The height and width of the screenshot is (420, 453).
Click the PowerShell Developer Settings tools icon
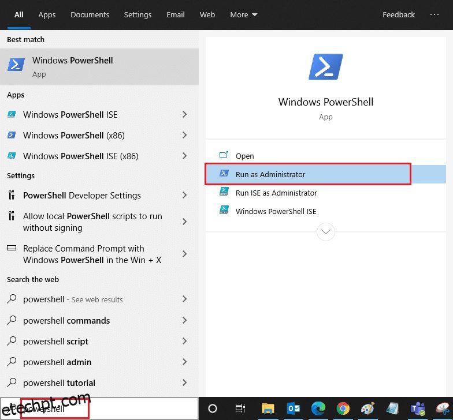pyautogui.click(x=12, y=195)
